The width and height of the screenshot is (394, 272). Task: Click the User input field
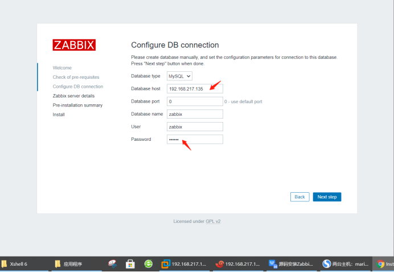(195, 127)
